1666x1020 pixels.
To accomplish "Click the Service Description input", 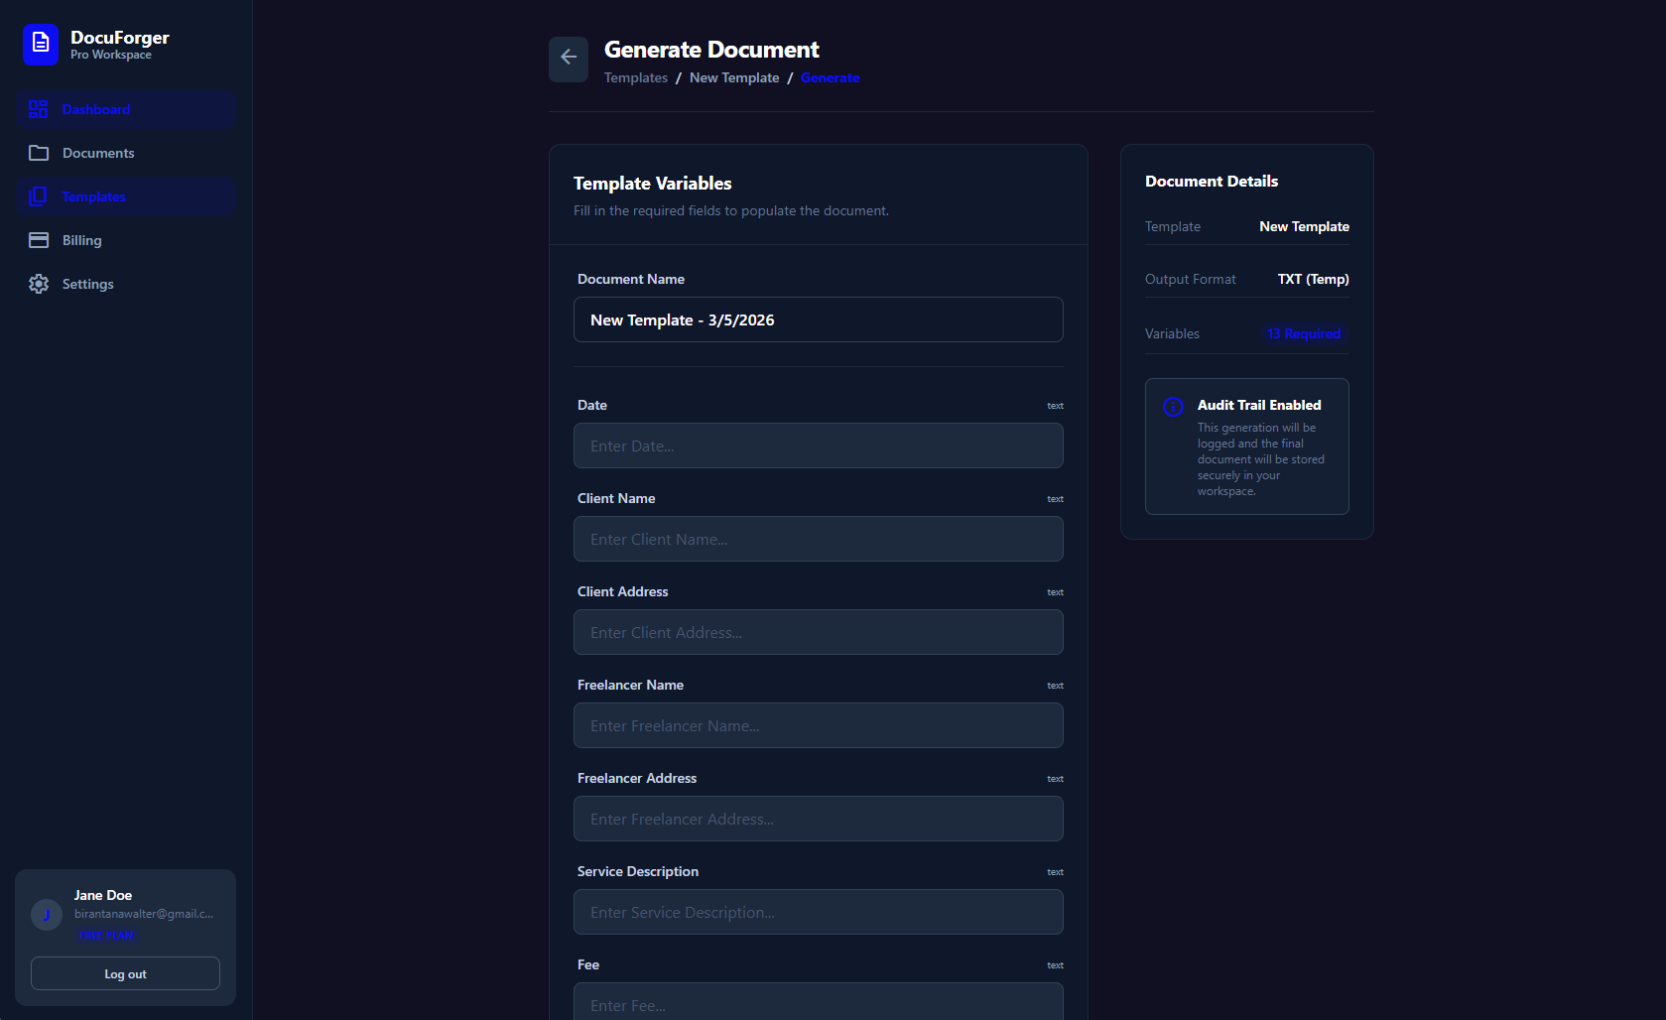I will (x=818, y=912).
